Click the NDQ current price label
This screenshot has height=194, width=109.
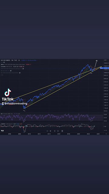click(x=104, y=68)
